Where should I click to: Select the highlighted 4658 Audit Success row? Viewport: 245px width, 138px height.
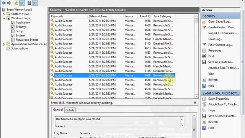click(113, 76)
